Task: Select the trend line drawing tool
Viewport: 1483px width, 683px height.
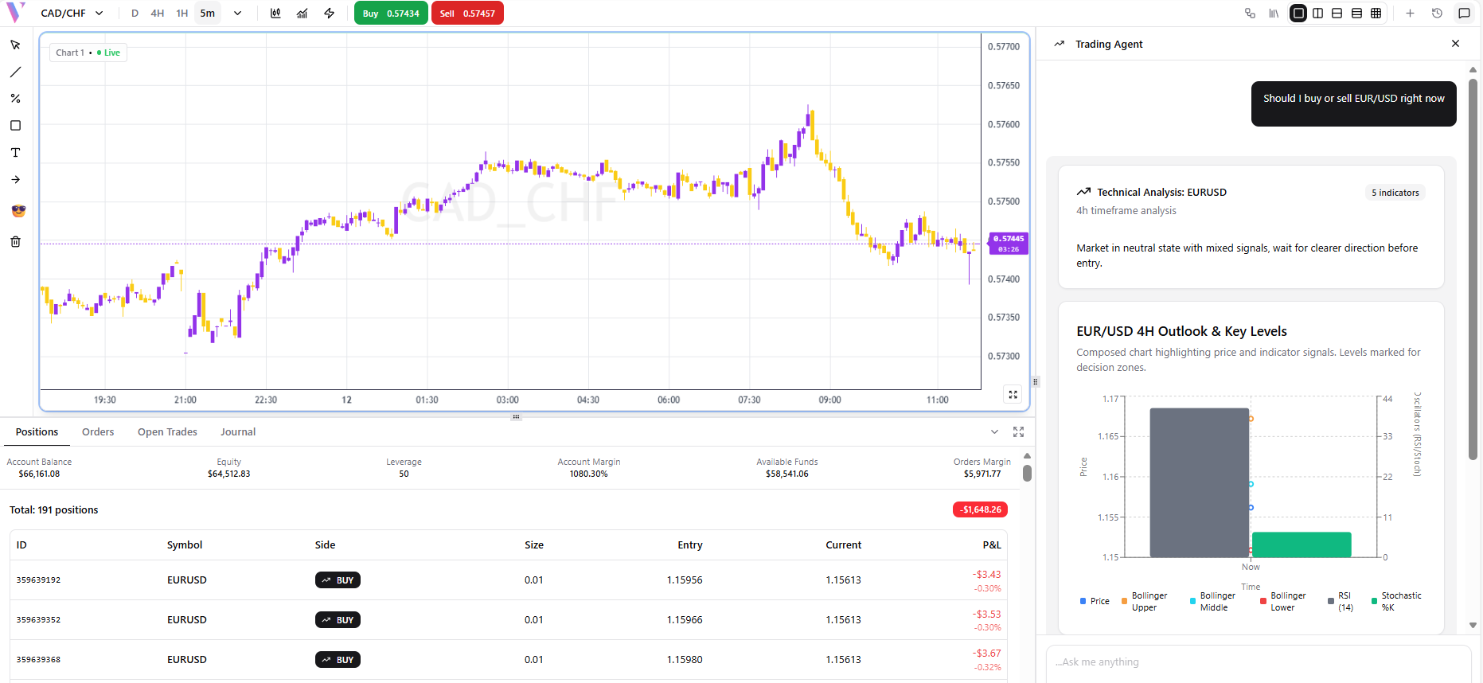Action: 15,72
